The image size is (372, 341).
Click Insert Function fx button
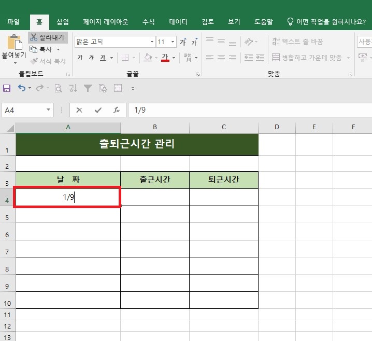(117, 110)
